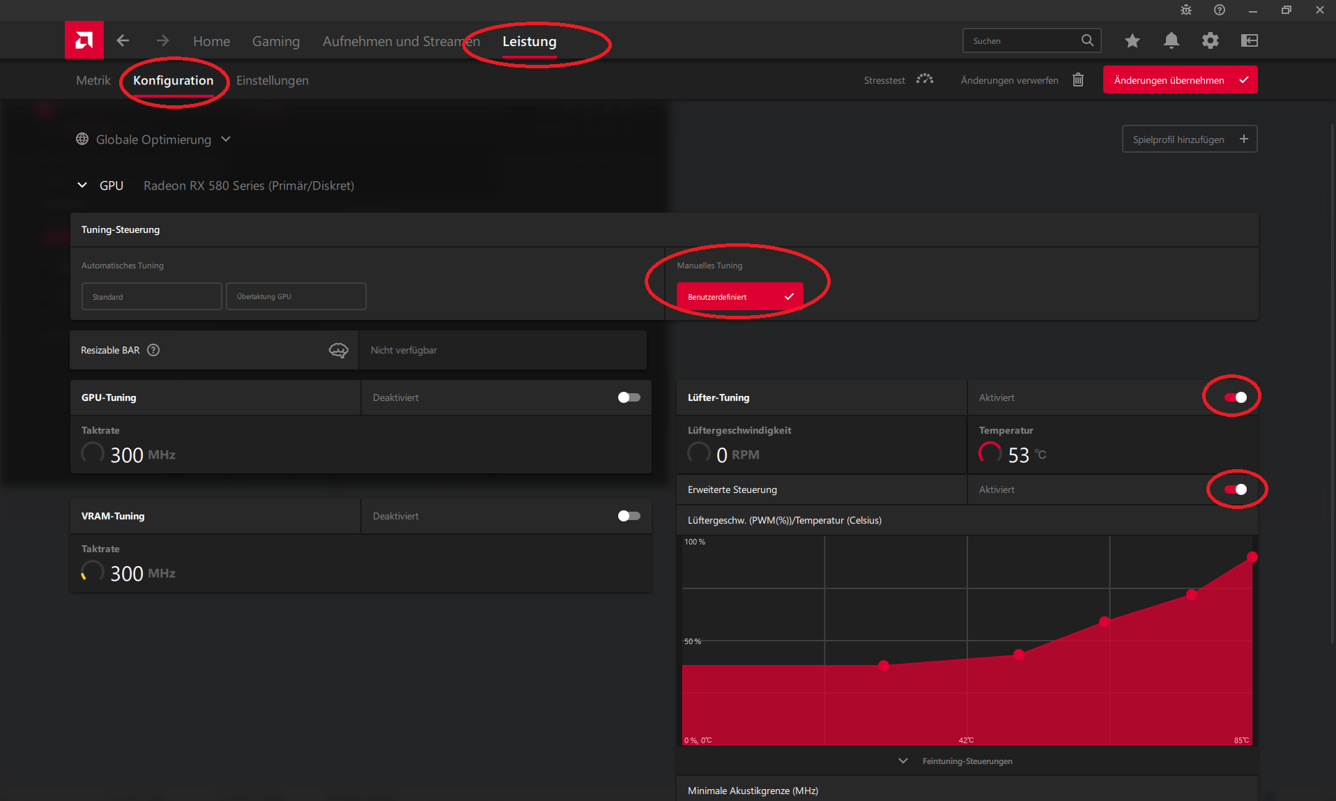Select Übertaktung GPU tuning option
Image resolution: width=1336 pixels, height=801 pixels.
tap(296, 296)
